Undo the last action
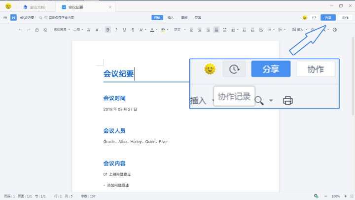 (x=20, y=30)
